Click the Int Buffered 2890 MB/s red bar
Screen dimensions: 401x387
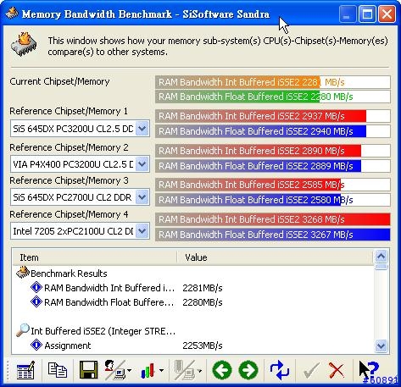click(x=273, y=151)
